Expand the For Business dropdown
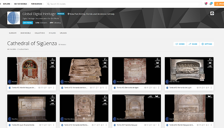 pyautogui.click(x=37, y=4)
